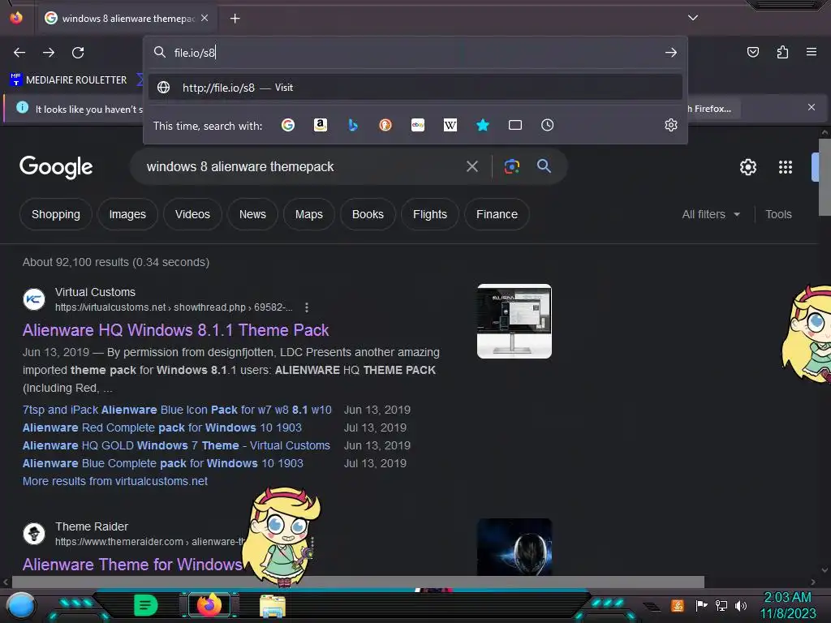
Task: Switch to Flights results
Action: (x=430, y=214)
